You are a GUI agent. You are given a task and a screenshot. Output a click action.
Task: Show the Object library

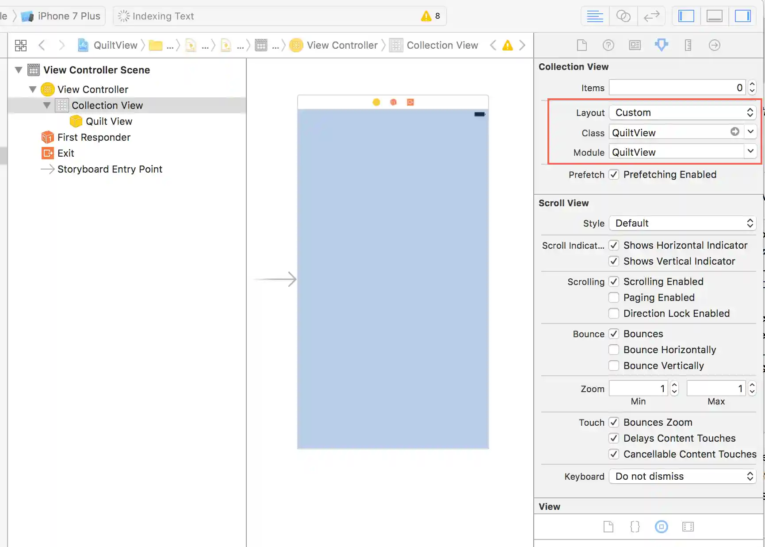661,527
